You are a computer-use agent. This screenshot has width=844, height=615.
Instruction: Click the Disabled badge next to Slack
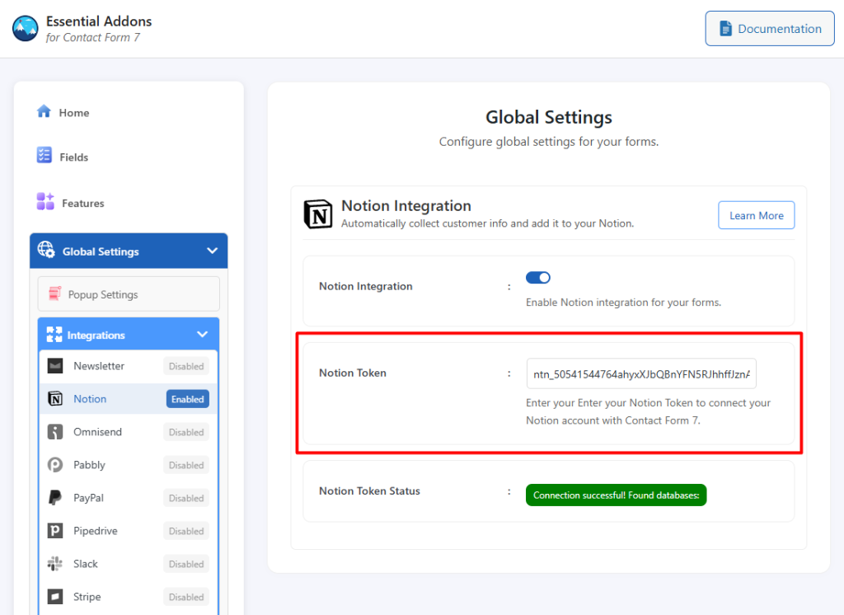click(186, 564)
